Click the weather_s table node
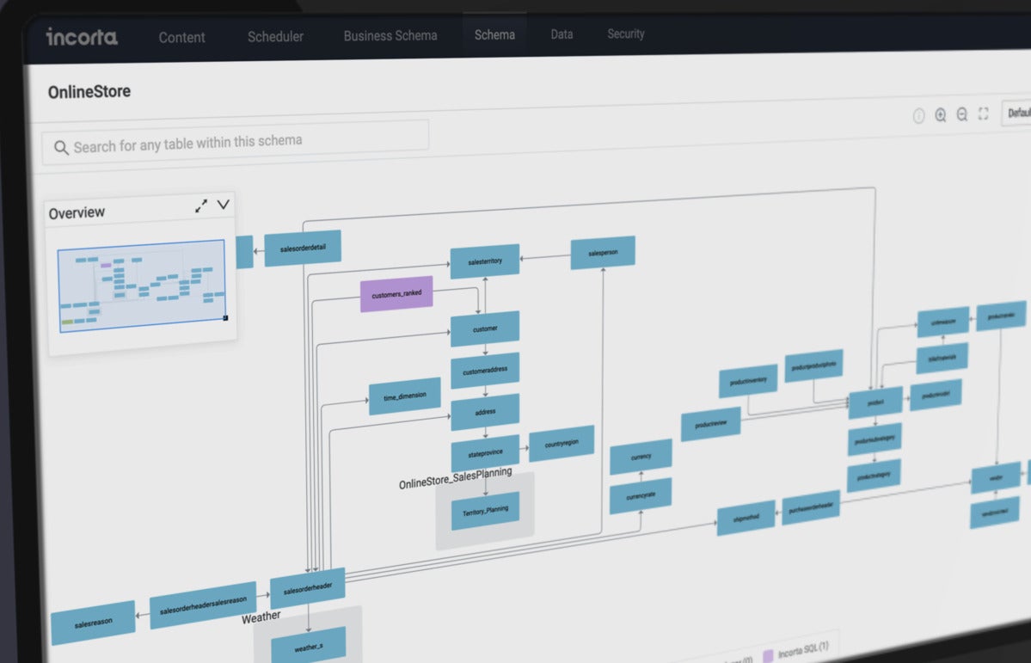This screenshot has width=1031, height=663. 309,647
